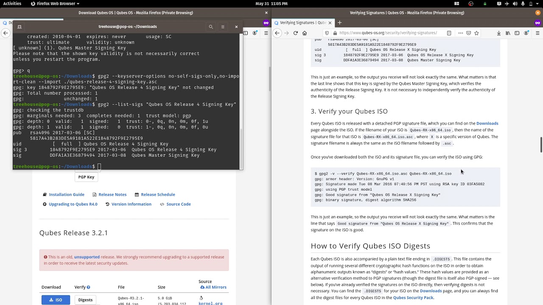543x305 pixels.
Task: Click the volume icon in the system tray
Action: coord(515,3)
